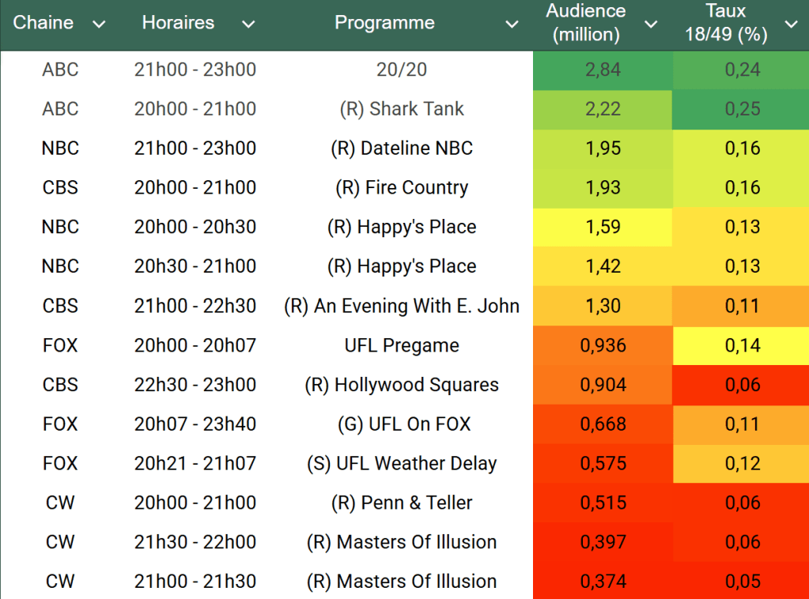Click the (R) Shark Tank cell
This screenshot has width=809, height=599.
pyautogui.click(x=402, y=109)
